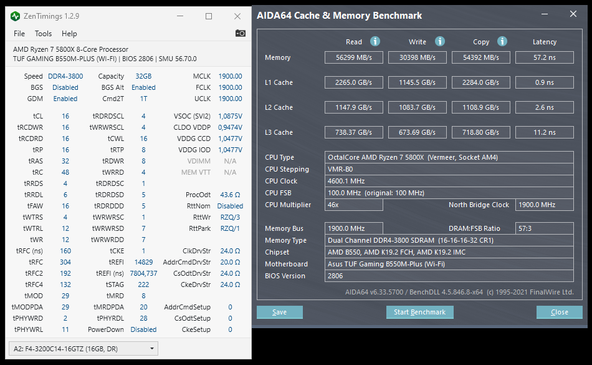Click the Cmd2T 1T value
Screen dimensions: 592x365
pyautogui.click(x=143, y=99)
